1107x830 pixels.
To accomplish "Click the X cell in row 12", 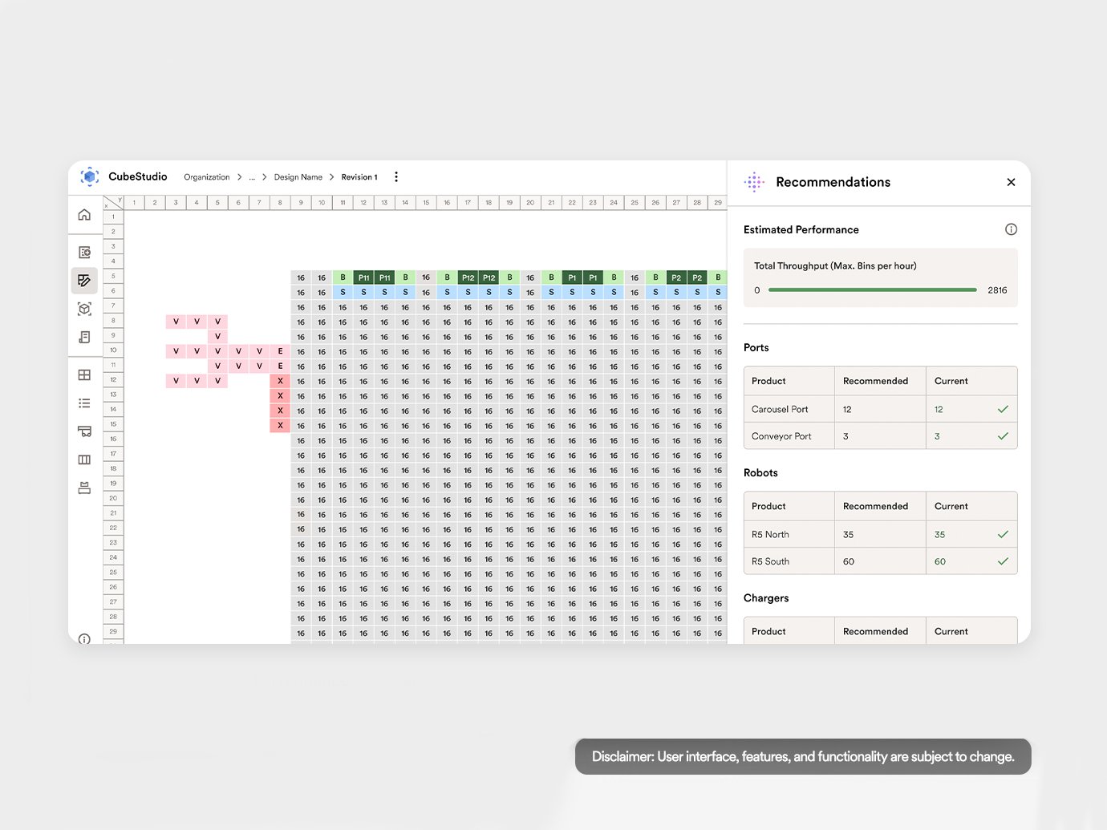I will click(x=280, y=381).
